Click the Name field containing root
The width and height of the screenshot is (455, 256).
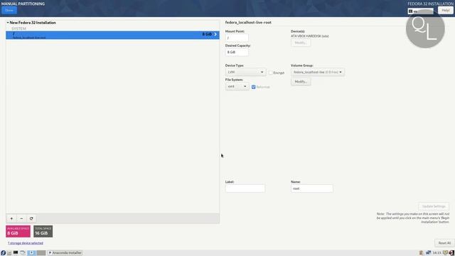[x=312, y=188]
